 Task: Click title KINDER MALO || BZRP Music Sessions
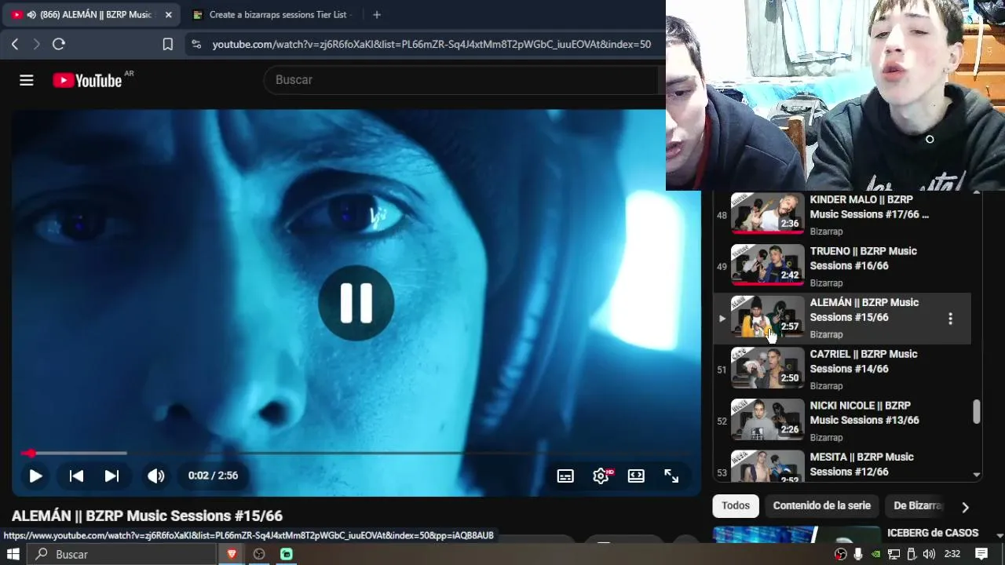click(869, 207)
